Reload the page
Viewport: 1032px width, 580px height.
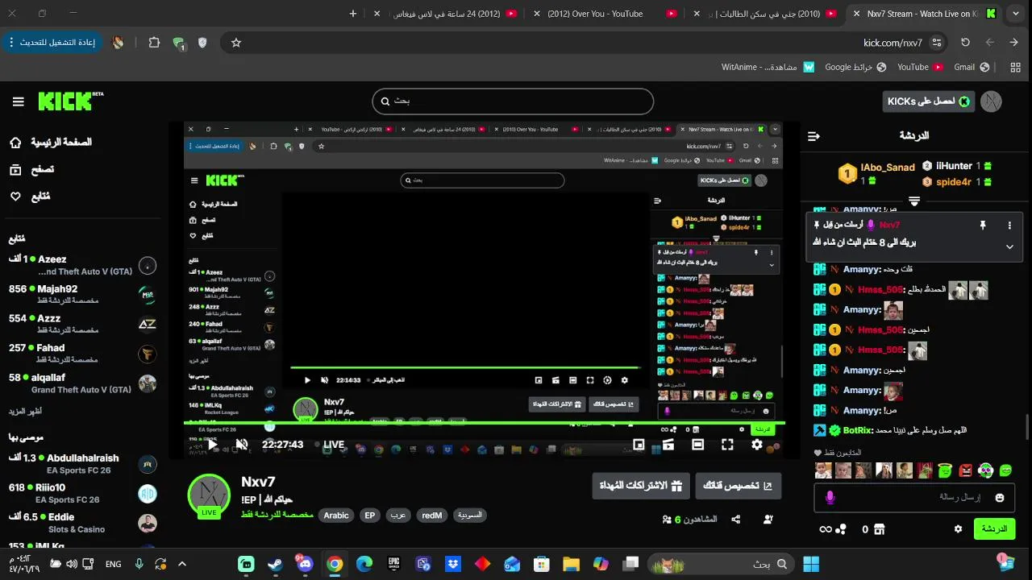[965, 43]
